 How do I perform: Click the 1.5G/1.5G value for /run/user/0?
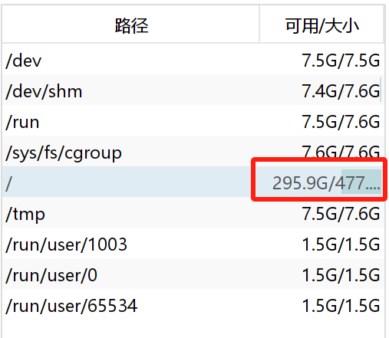click(341, 275)
